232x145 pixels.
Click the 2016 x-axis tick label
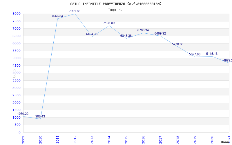144,140
